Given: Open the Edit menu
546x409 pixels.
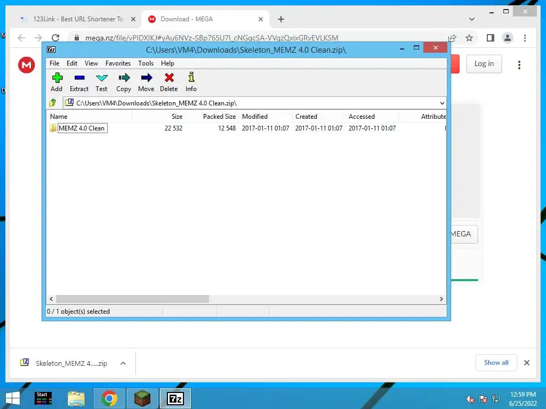Looking at the screenshot, I should point(72,63).
